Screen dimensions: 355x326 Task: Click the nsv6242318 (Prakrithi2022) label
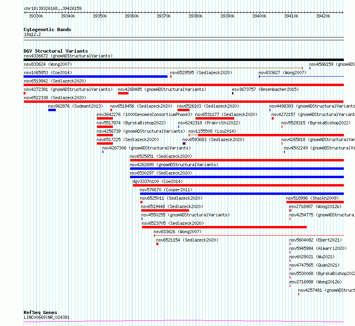(x=209, y=123)
